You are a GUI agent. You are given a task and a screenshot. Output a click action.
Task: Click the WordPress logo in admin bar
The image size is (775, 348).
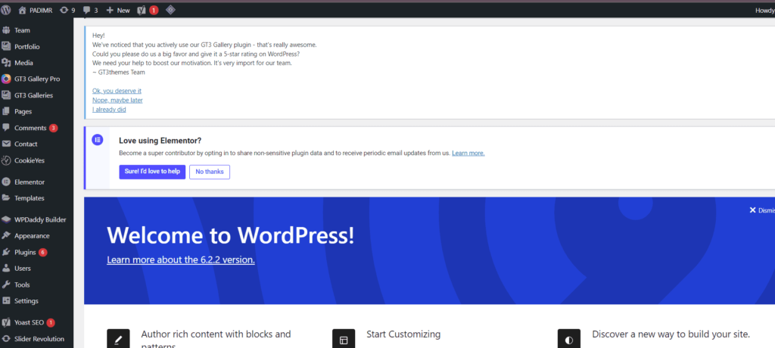6,10
